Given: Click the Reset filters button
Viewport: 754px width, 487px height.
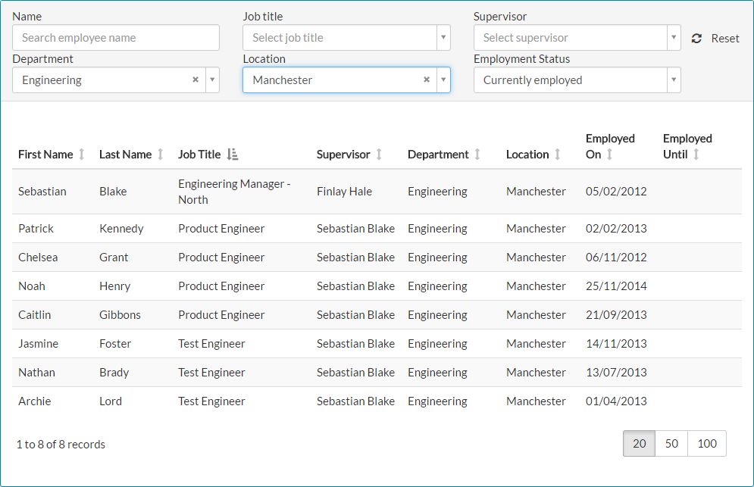Looking at the screenshot, I should point(724,39).
